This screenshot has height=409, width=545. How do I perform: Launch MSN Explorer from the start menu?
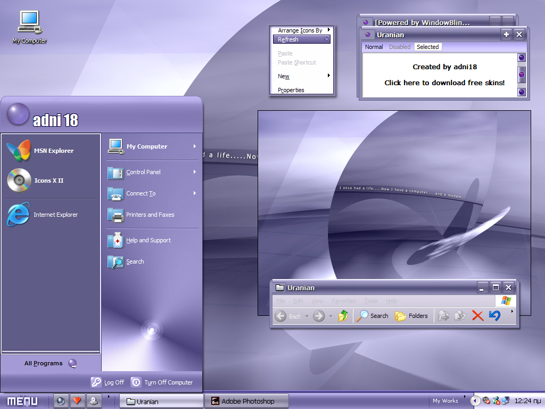click(40, 151)
